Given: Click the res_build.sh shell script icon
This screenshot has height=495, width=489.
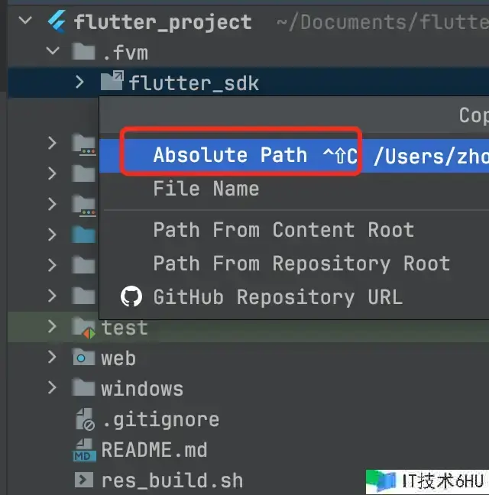Looking at the screenshot, I should tap(84, 480).
